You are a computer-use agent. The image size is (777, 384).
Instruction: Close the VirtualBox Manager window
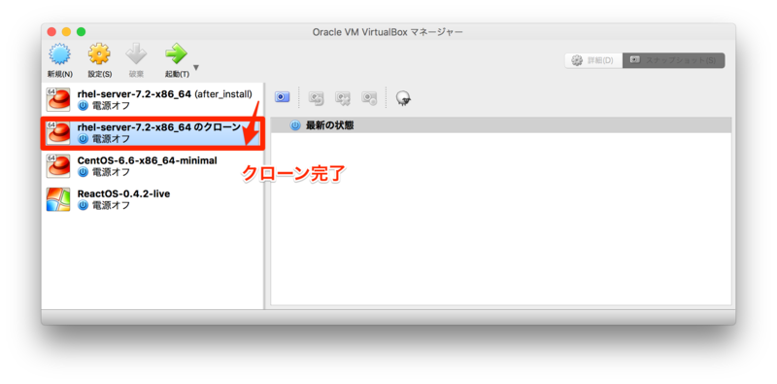[51, 32]
